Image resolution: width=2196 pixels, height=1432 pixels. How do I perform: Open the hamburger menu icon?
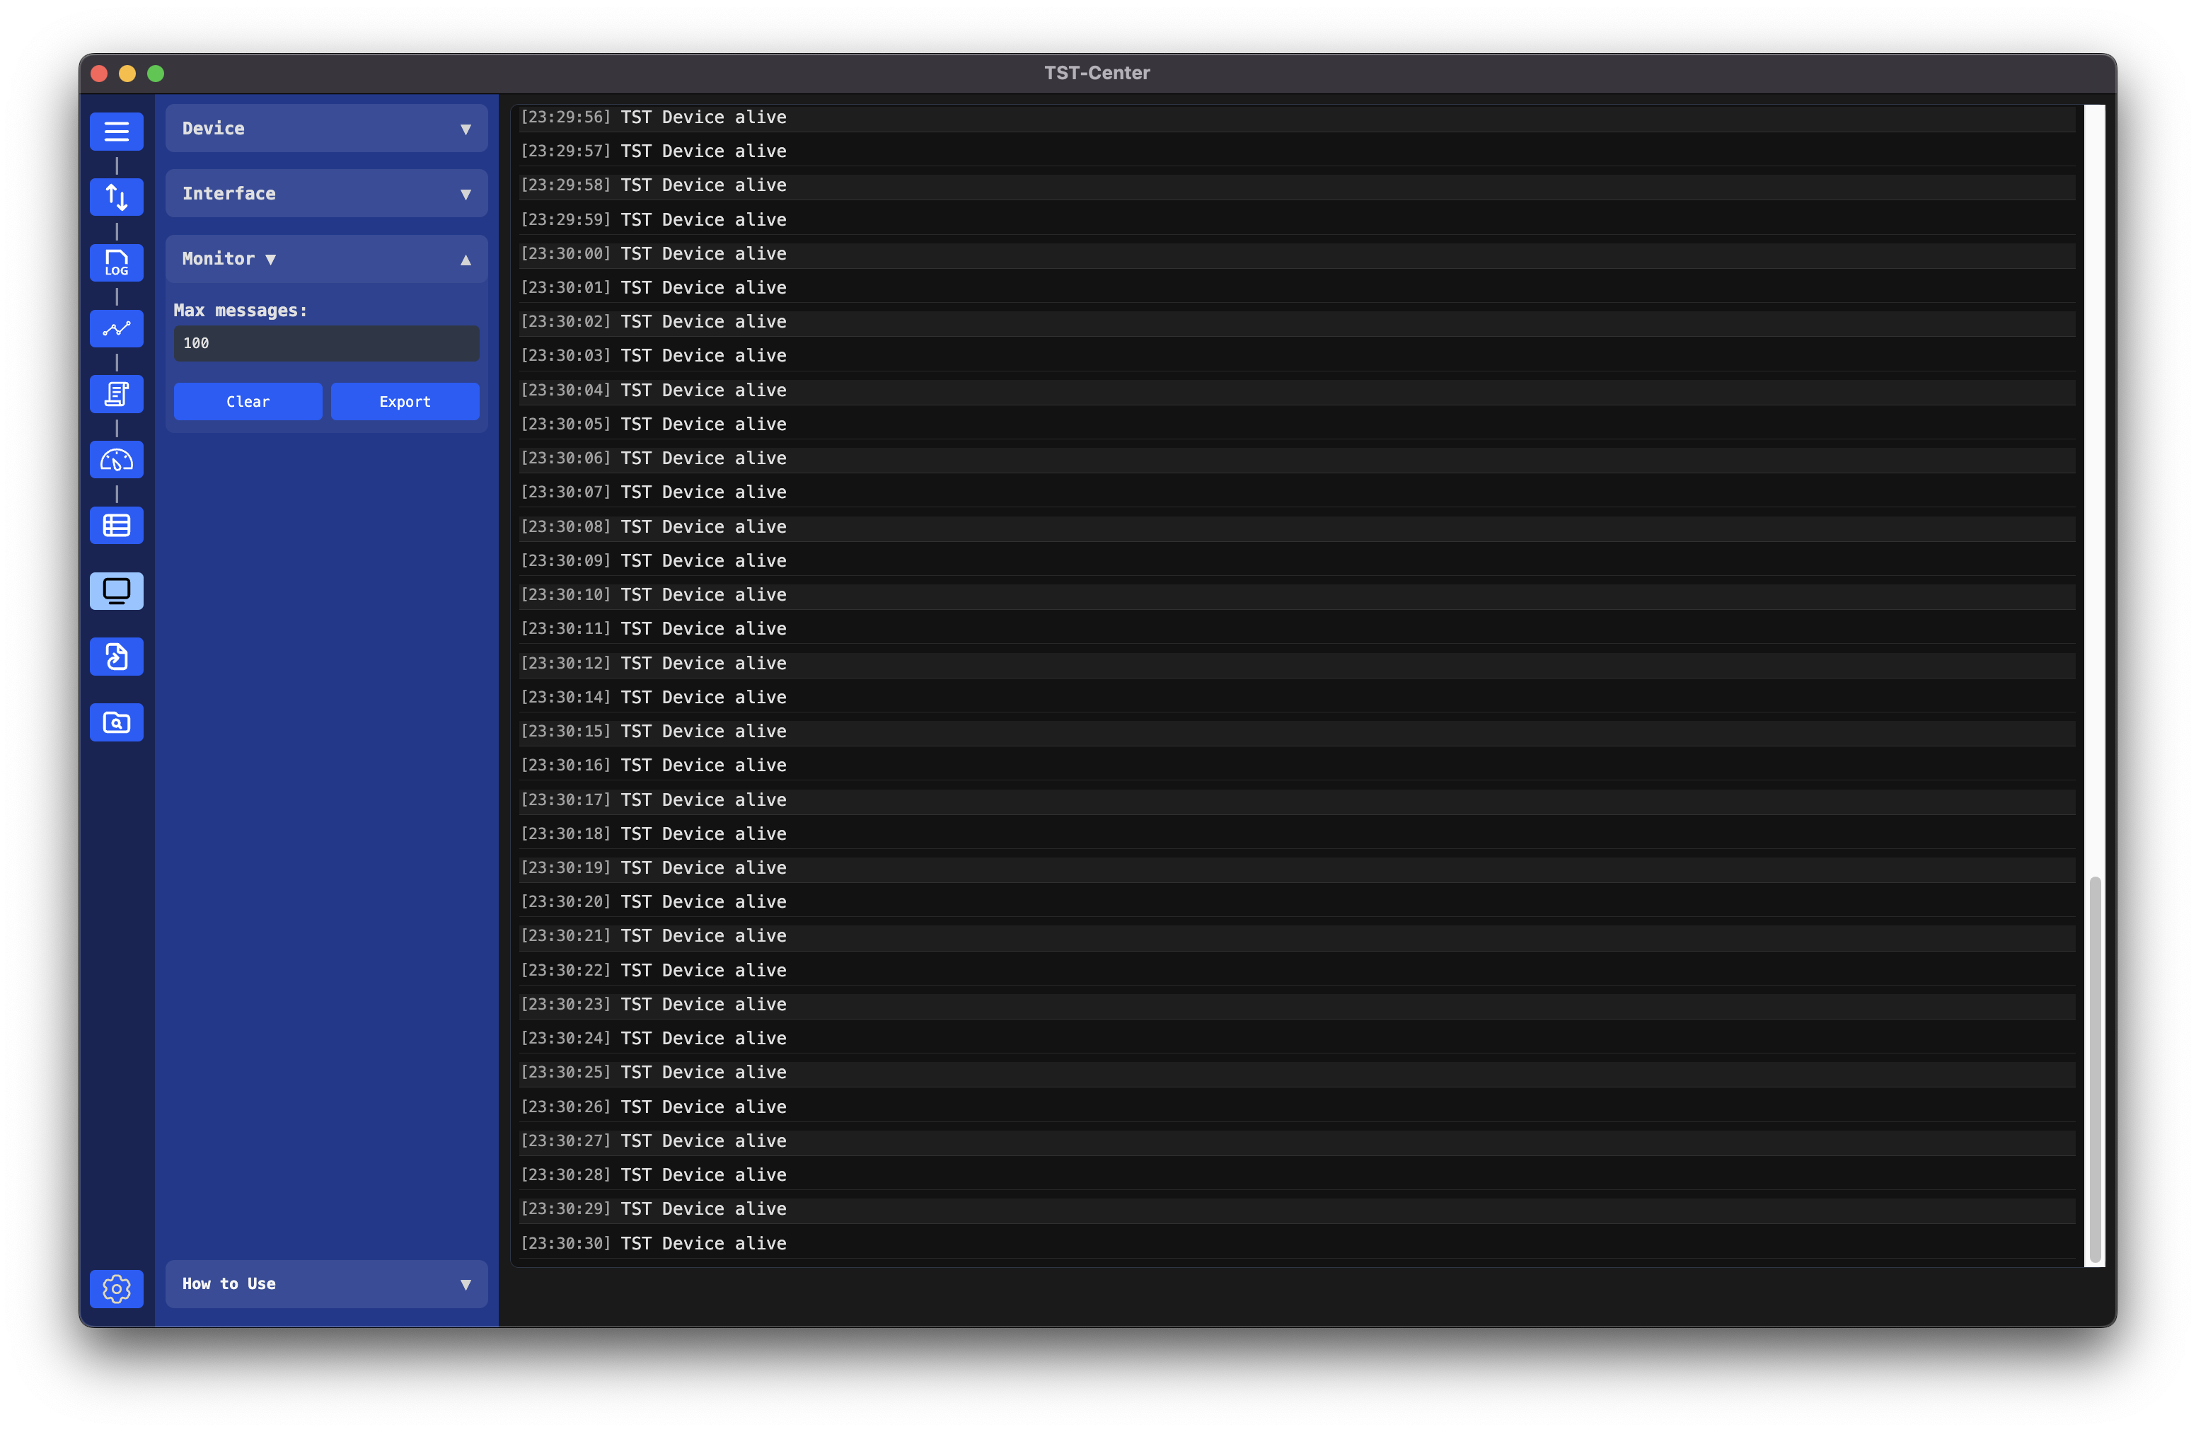(116, 131)
